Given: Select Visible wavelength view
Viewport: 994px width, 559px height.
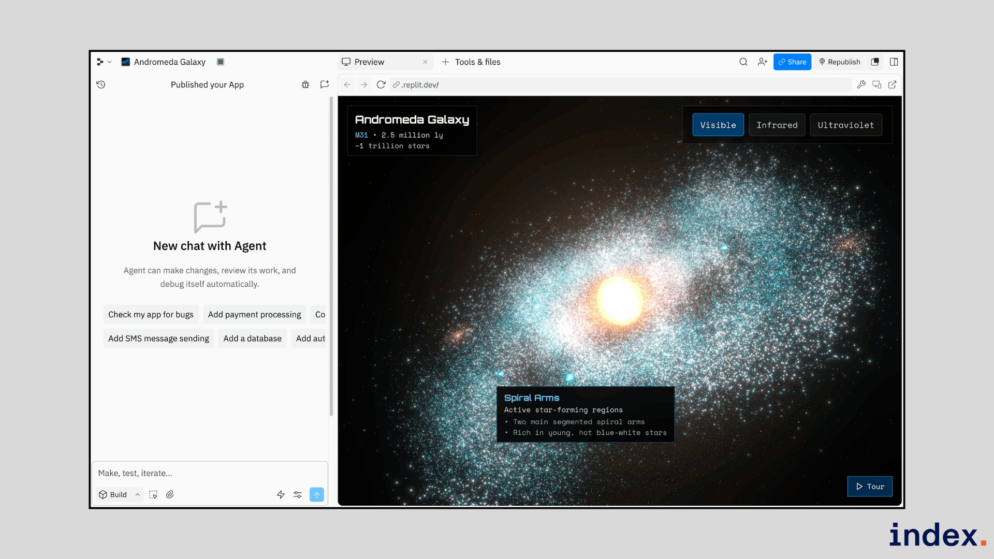Looking at the screenshot, I should 718,125.
